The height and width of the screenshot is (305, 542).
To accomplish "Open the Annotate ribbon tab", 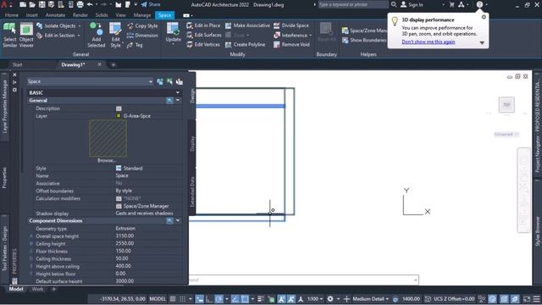I will click(x=55, y=15).
